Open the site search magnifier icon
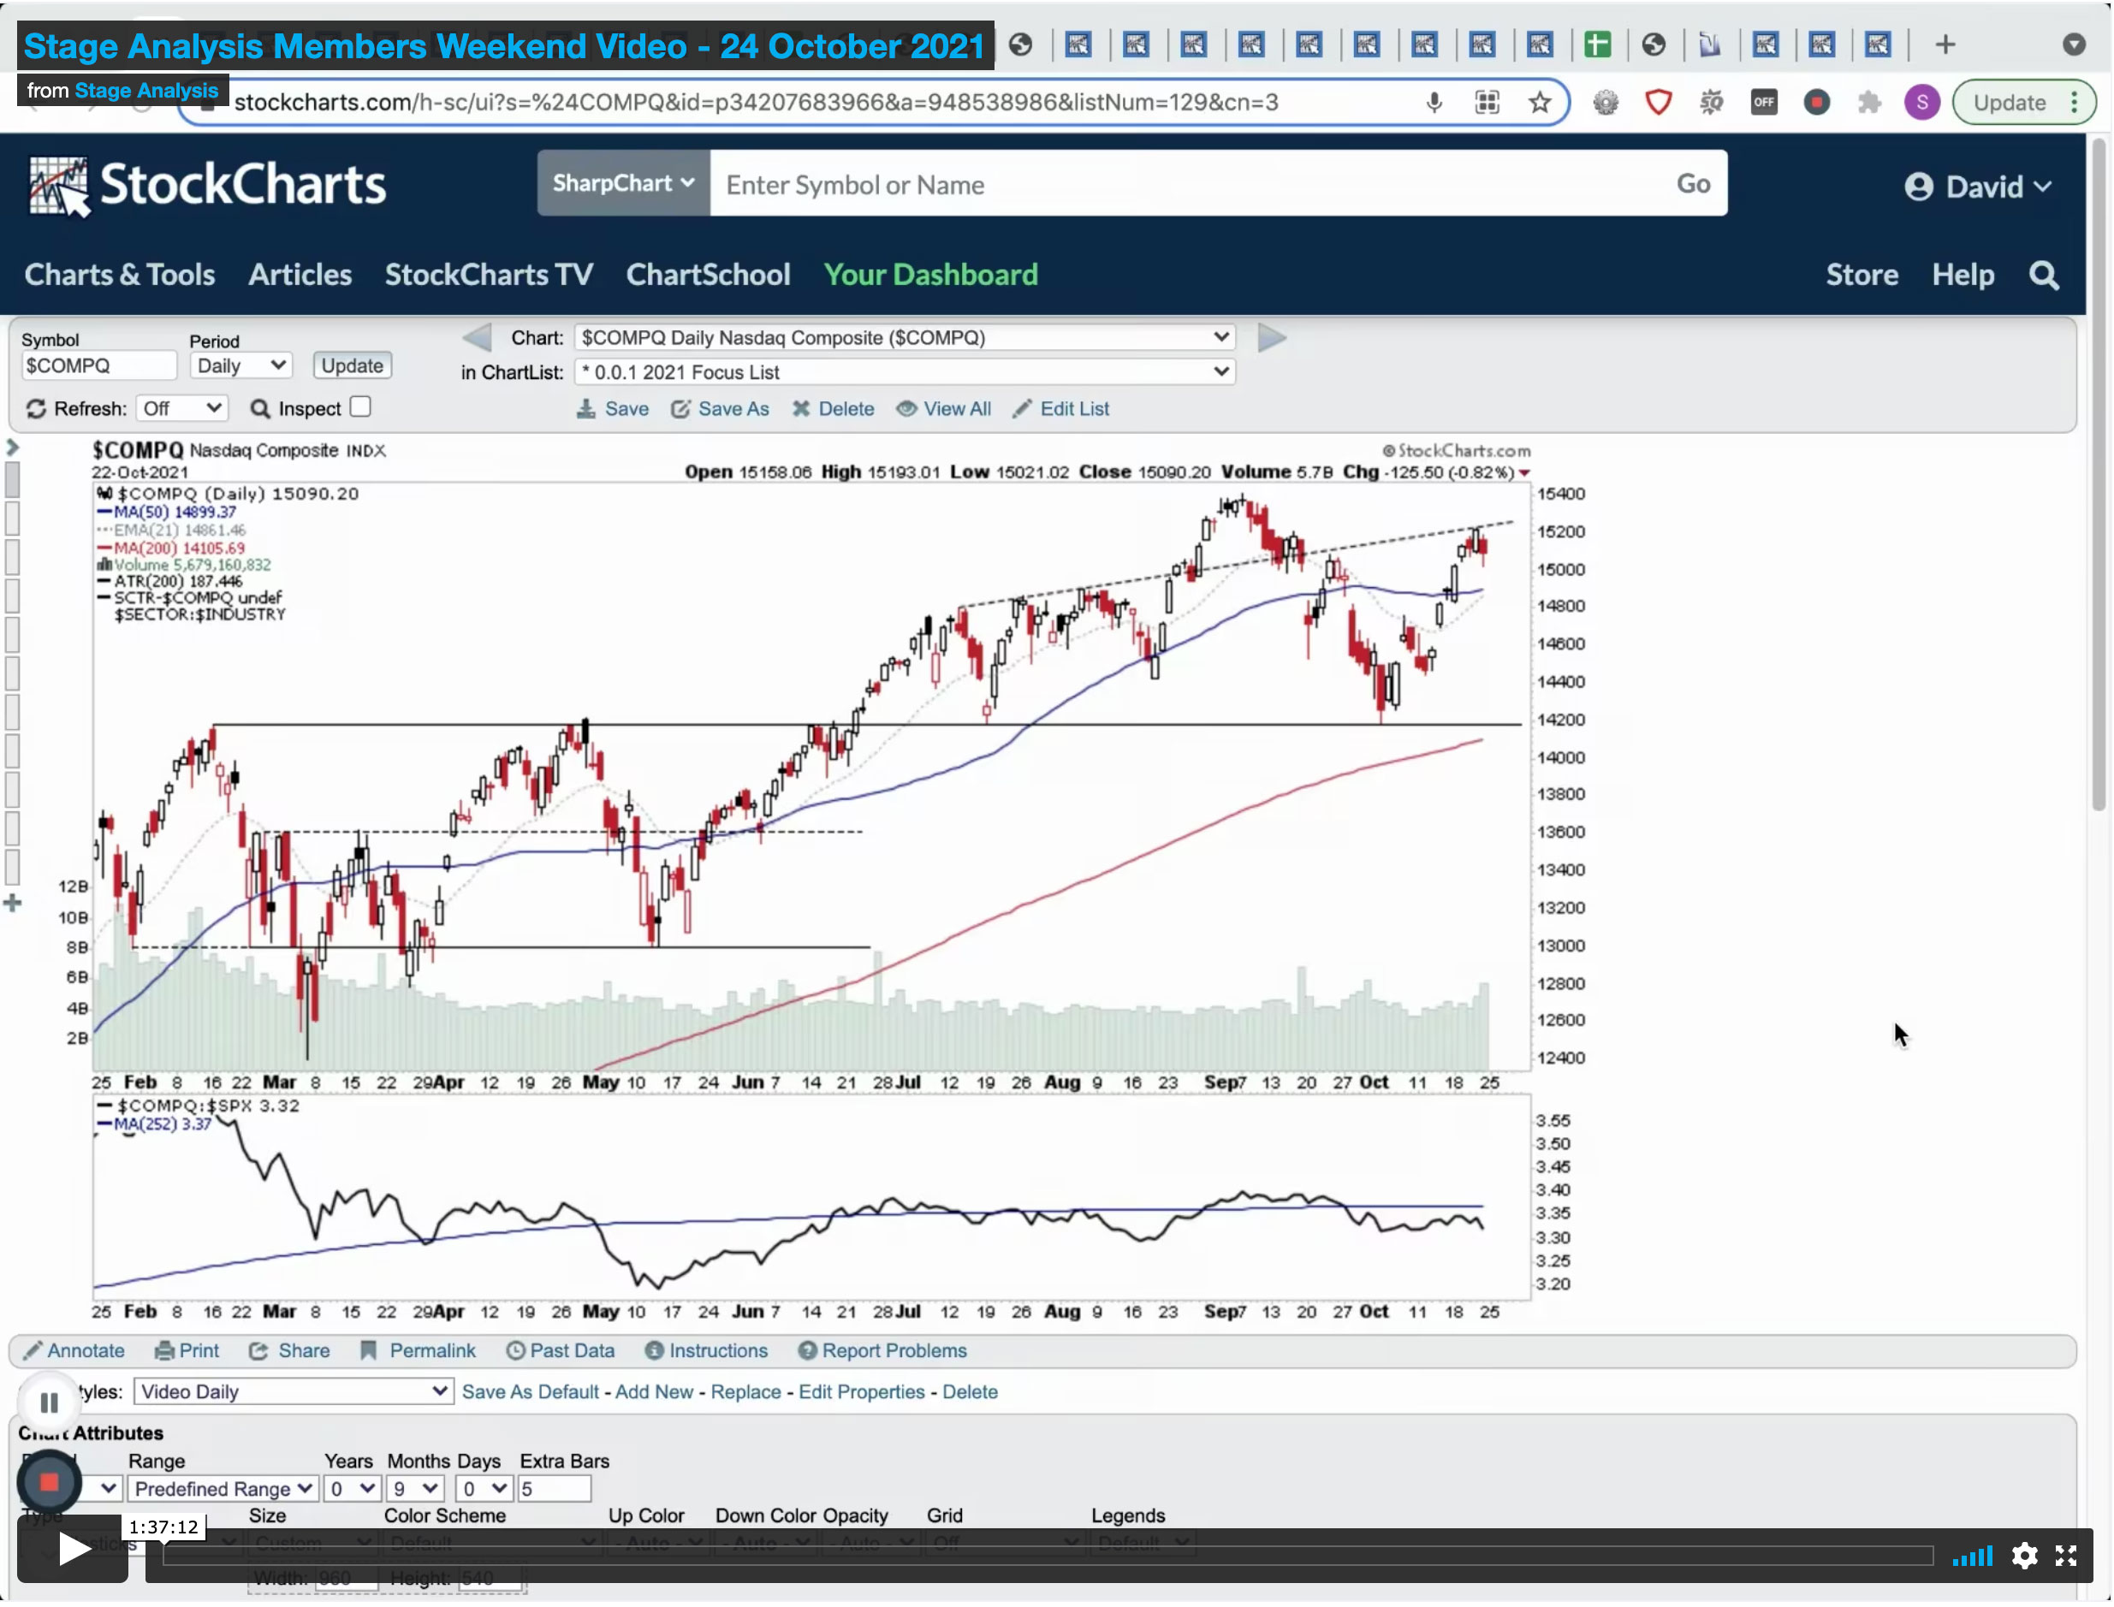 point(2043,276)
